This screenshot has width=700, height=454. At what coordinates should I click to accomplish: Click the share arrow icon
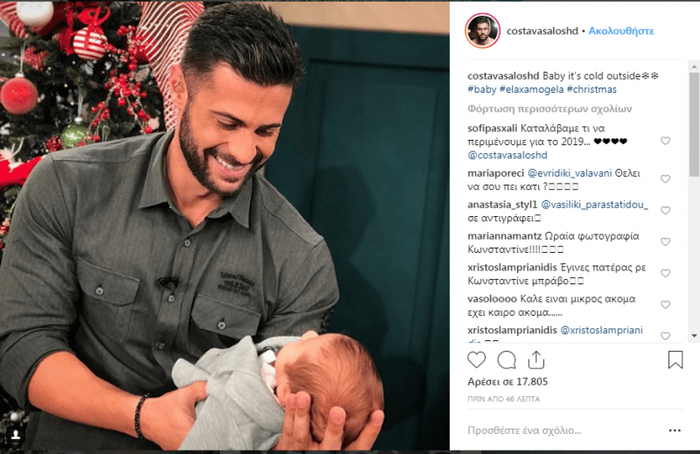coord(535,360)
